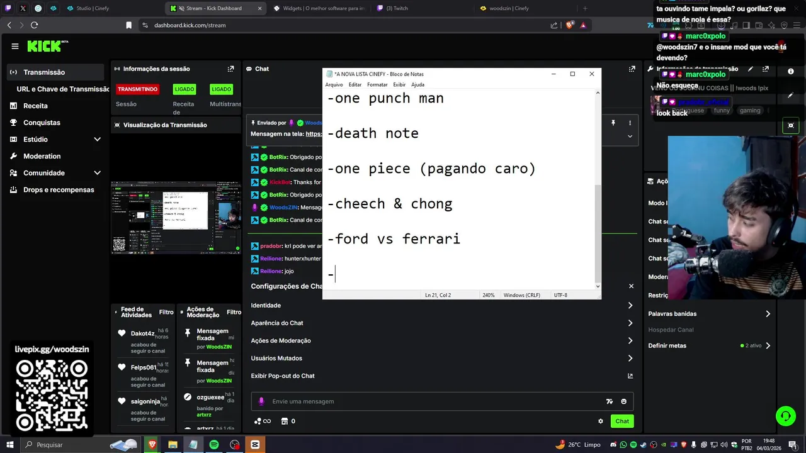The width and height of the screenshot is (806, 453).
Task: Click the stream preview thumbnail
Action: pyautogui.click(x=176, y=217)
